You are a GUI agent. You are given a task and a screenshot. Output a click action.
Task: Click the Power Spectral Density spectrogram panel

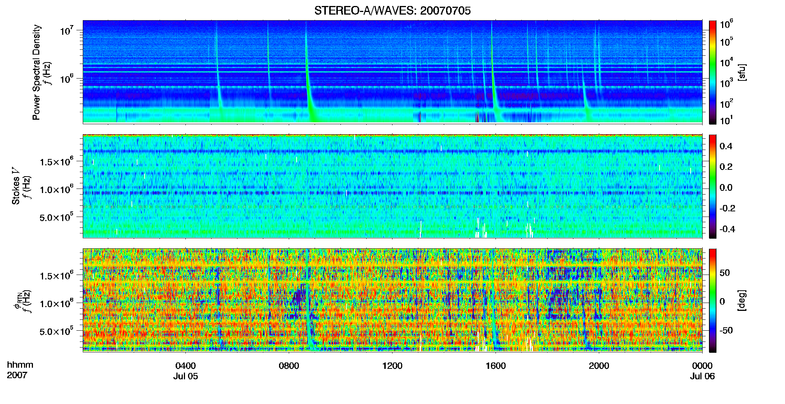click(392, 72)
